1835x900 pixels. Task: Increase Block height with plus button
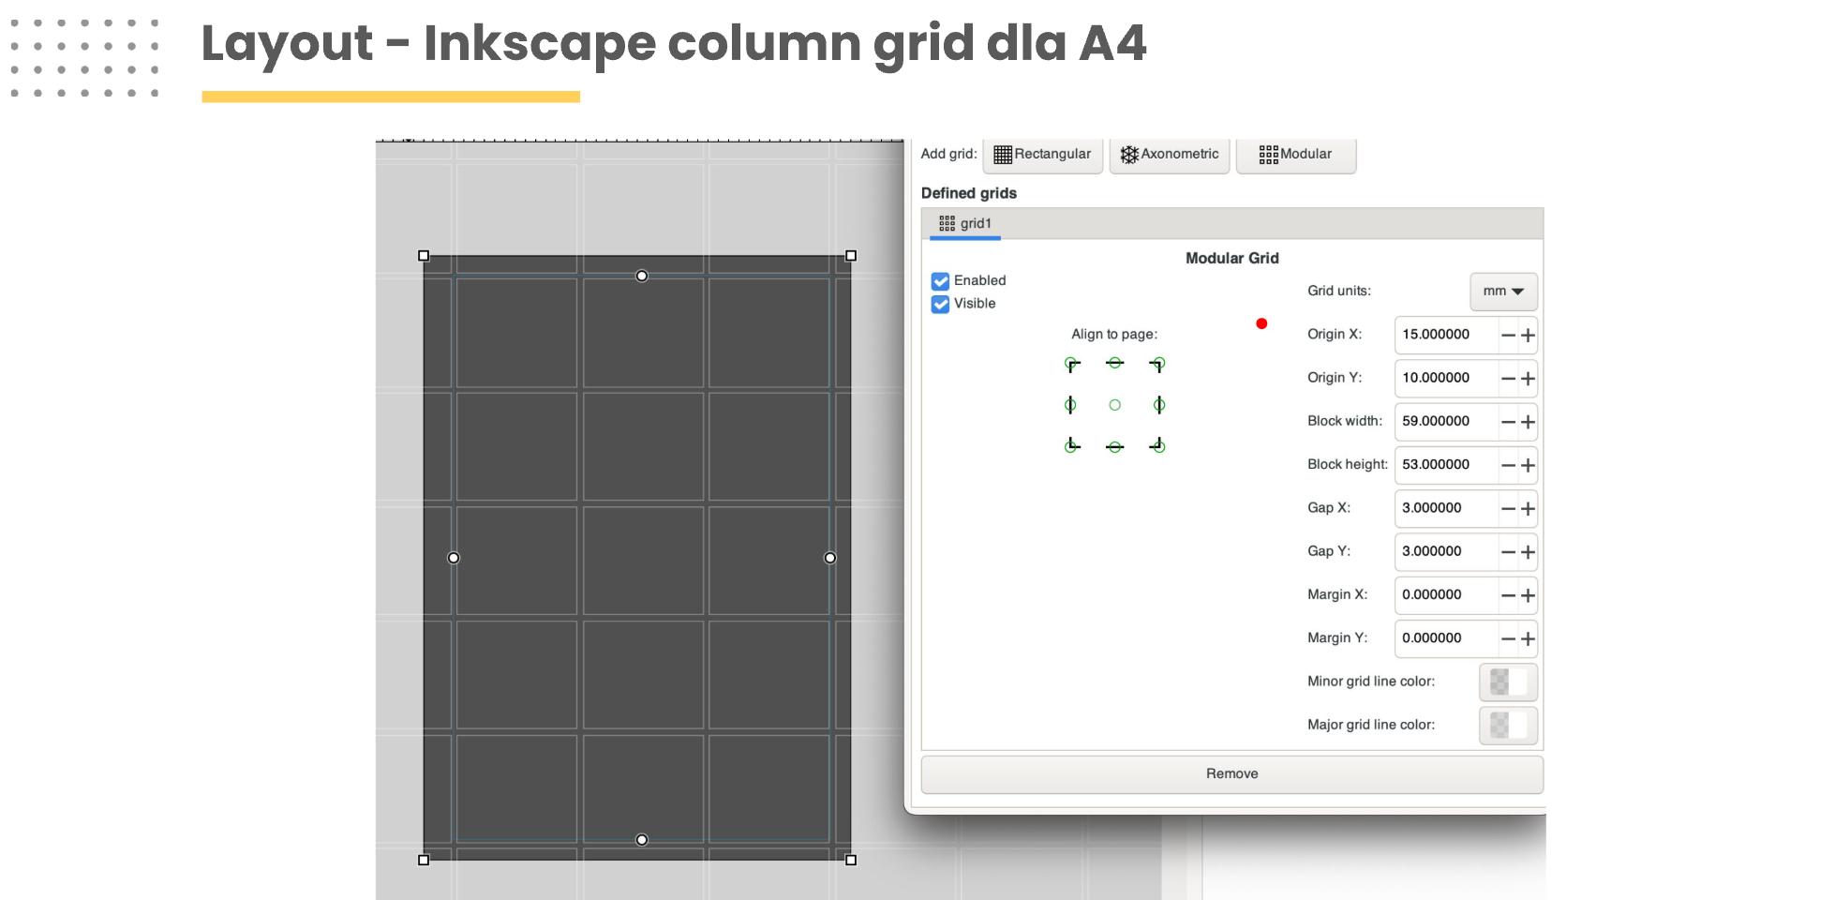coord(1528,466)
